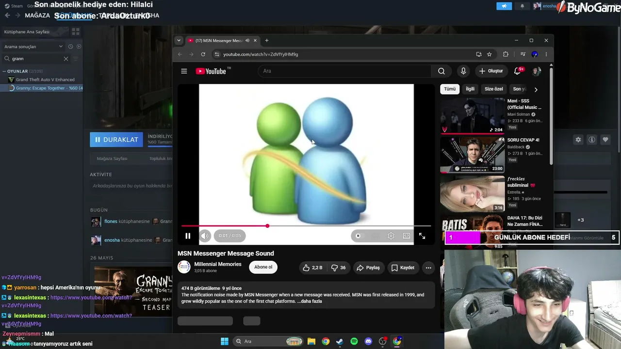This screenshot has width=621, height=349.
Task: Mute the browser tab audio icon
Action: (247, 41)
